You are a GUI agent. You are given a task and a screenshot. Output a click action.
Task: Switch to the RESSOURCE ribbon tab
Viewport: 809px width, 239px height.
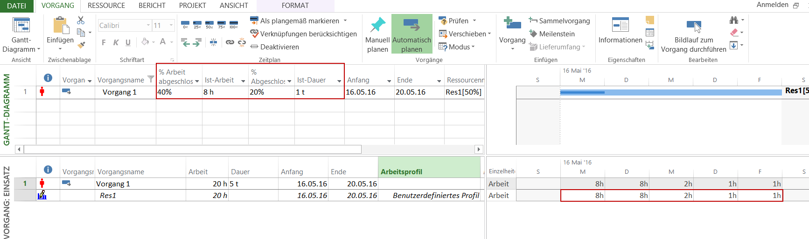pyautogui.click(x=106, y=6)
